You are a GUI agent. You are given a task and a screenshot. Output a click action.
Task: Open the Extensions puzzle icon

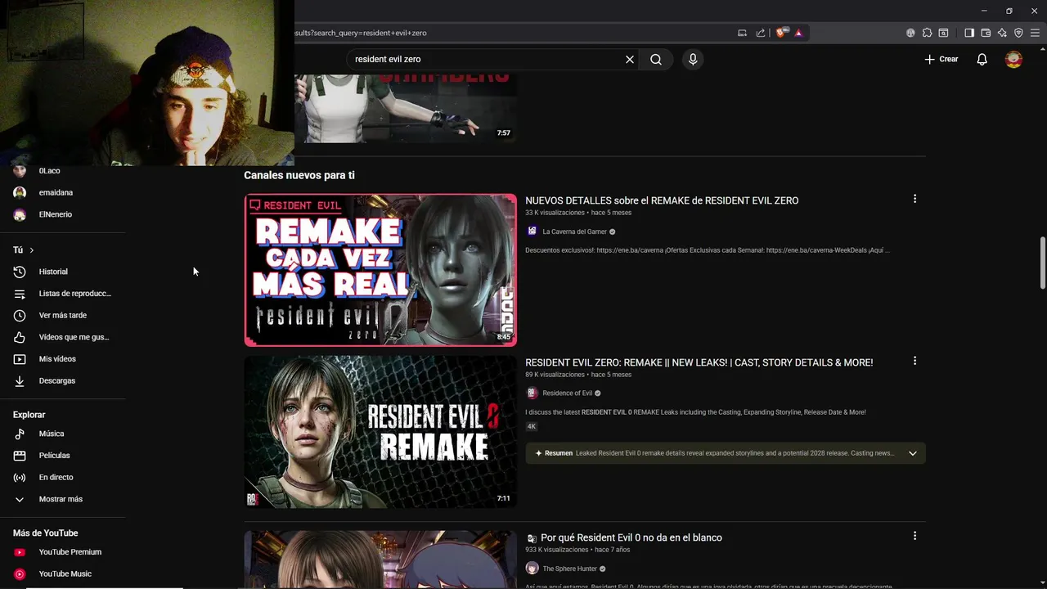[x=927, y=33]
